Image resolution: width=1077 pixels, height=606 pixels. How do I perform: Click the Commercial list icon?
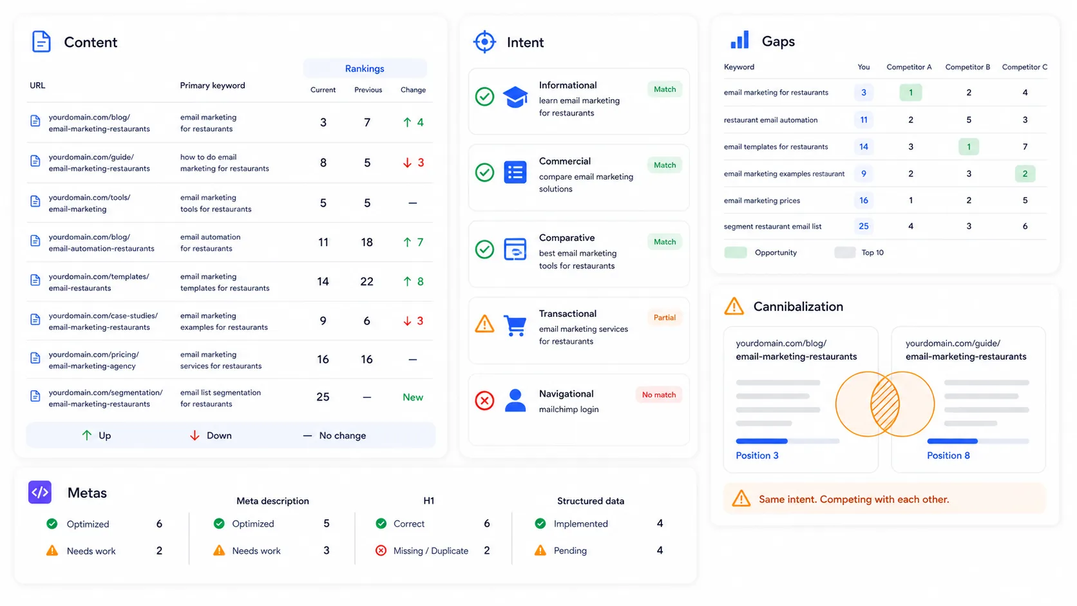pyautogui.click(x=515, y=173)
